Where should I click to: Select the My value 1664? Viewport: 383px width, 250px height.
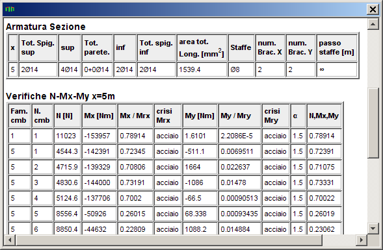tap(200, 167)
